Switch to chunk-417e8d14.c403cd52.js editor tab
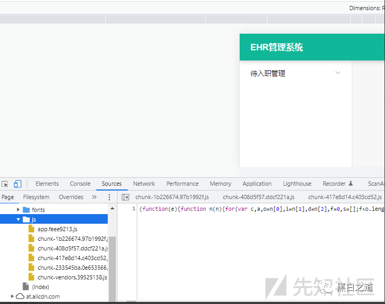Image resolution: width=385 pixels, height=304 pixels. coord(345,197)
